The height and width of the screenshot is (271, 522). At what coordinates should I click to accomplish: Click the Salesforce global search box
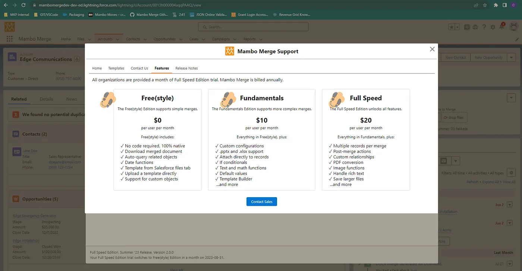point(253,27)
